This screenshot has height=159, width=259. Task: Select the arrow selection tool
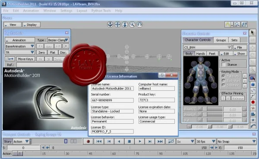(x=253, y=33)
